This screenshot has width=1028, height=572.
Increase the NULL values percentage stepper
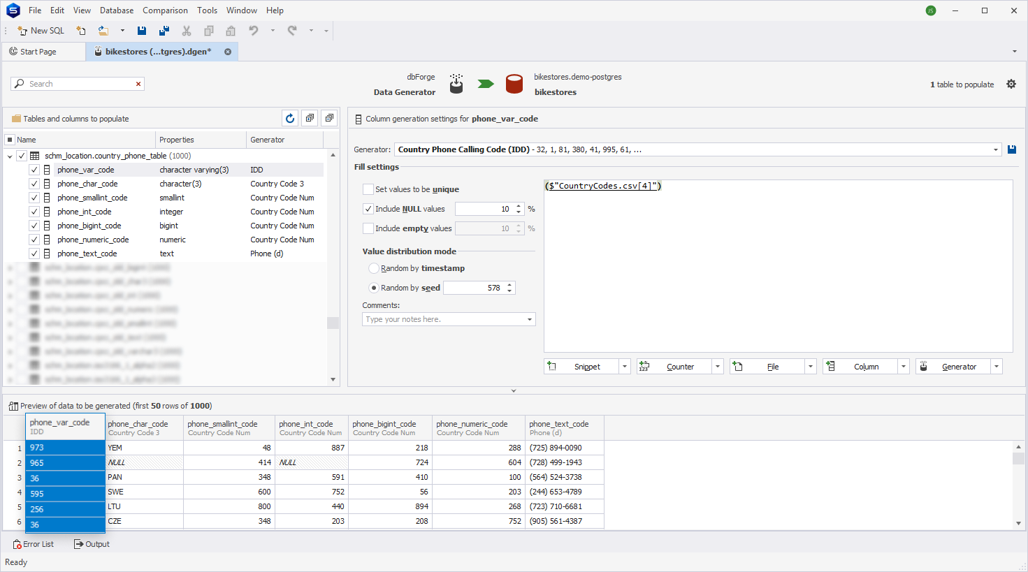tap(519, 206)
